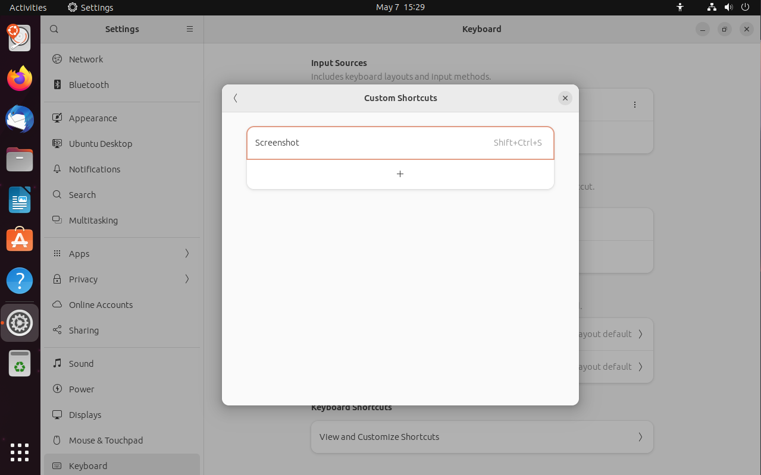Click the Displays monitor icon

(x=57, y=414)
